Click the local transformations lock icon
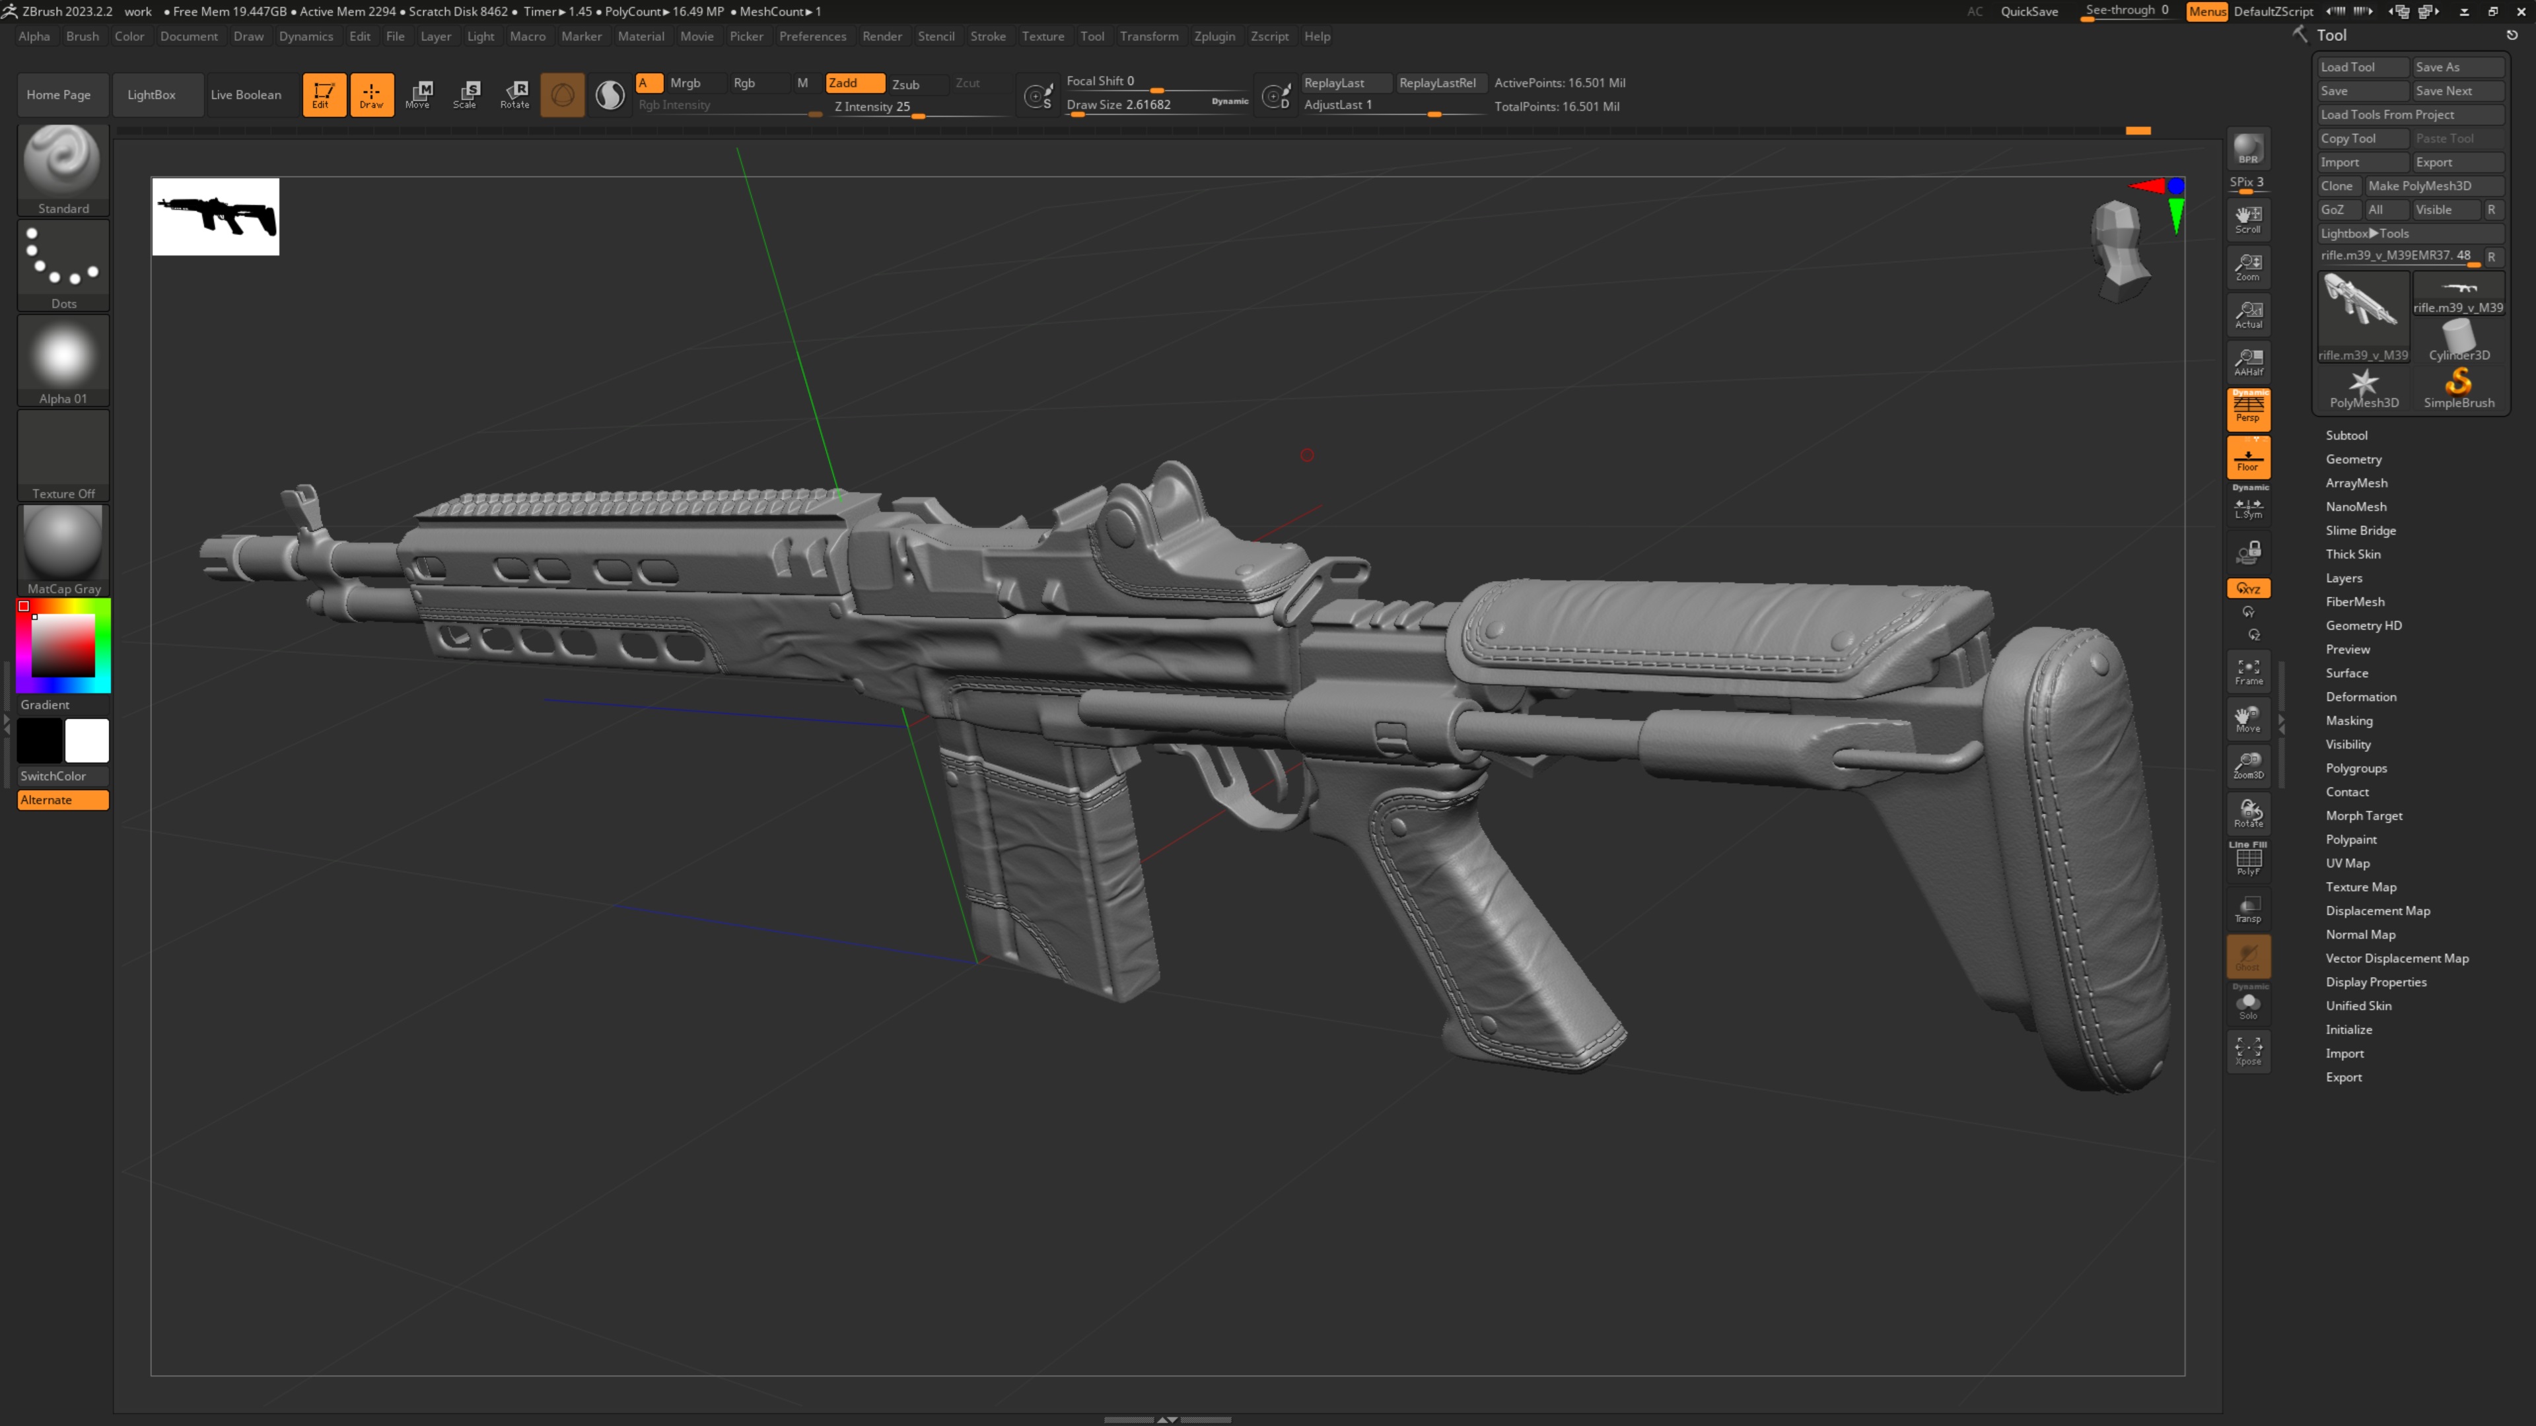This screenshot has width=2536, height=1426. click(2249, 552)
